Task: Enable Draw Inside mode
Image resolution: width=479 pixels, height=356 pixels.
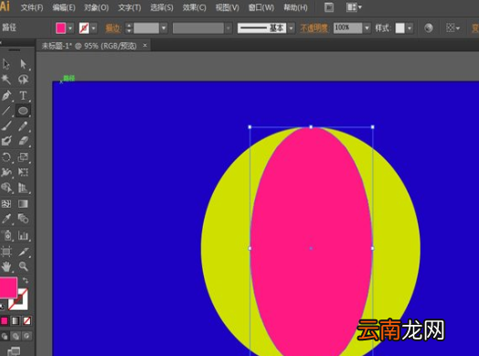Action: 27,337
